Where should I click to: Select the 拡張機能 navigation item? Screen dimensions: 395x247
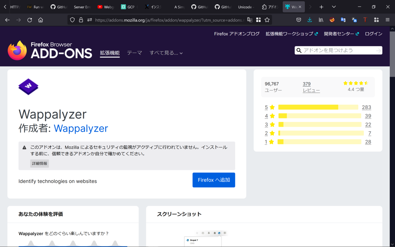click(x=110, y=53)
